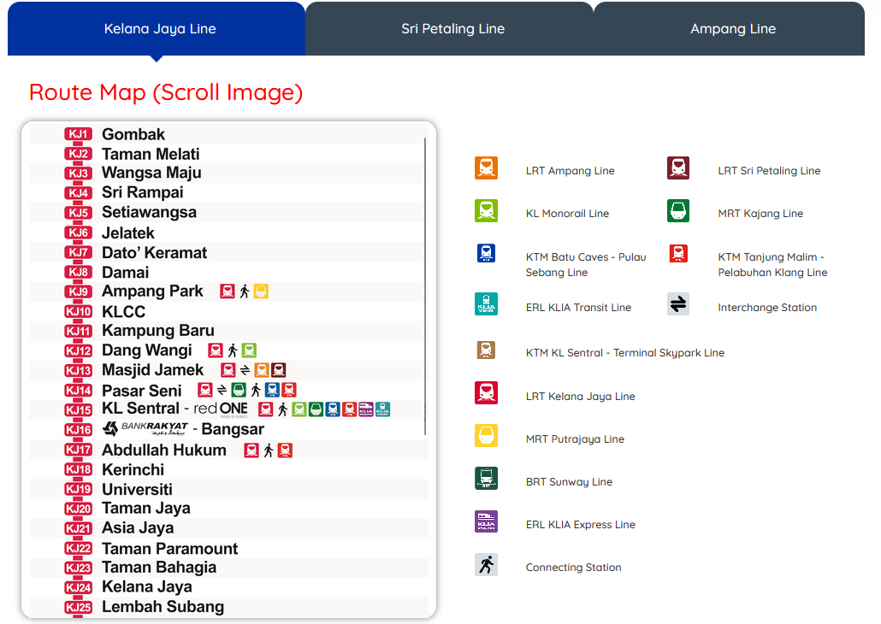Click the Gombak station name

click(133, 135)
